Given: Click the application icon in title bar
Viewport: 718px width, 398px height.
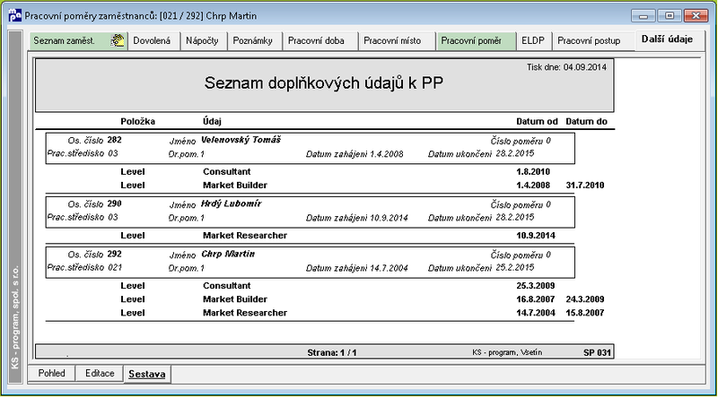Looking at the screenshot, I should tap(14, 15).
